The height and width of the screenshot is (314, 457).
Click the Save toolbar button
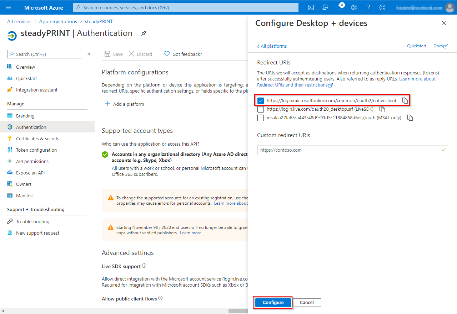tap(114, 54)
